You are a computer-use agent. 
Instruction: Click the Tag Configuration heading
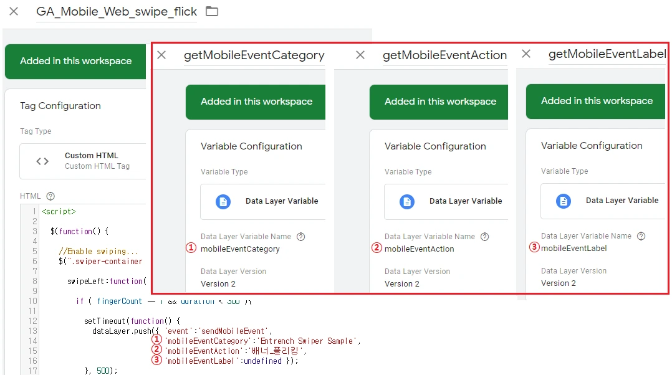pos(60,106)
